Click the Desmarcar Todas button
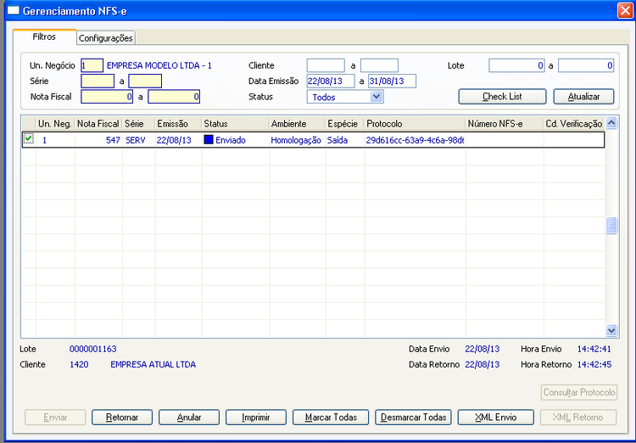This screenshot has height=443, width=636. click(413, 417)
